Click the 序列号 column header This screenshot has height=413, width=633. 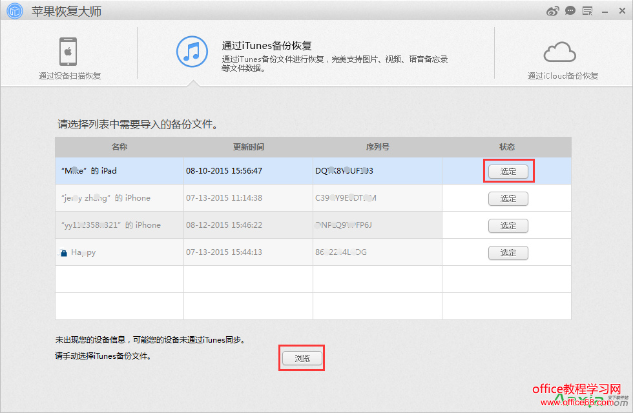[377, 147]
